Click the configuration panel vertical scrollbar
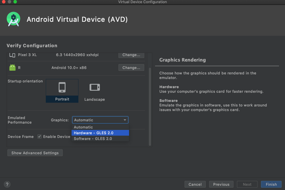Viewport: 285px width, 190px height. click(x=150, y=106)
